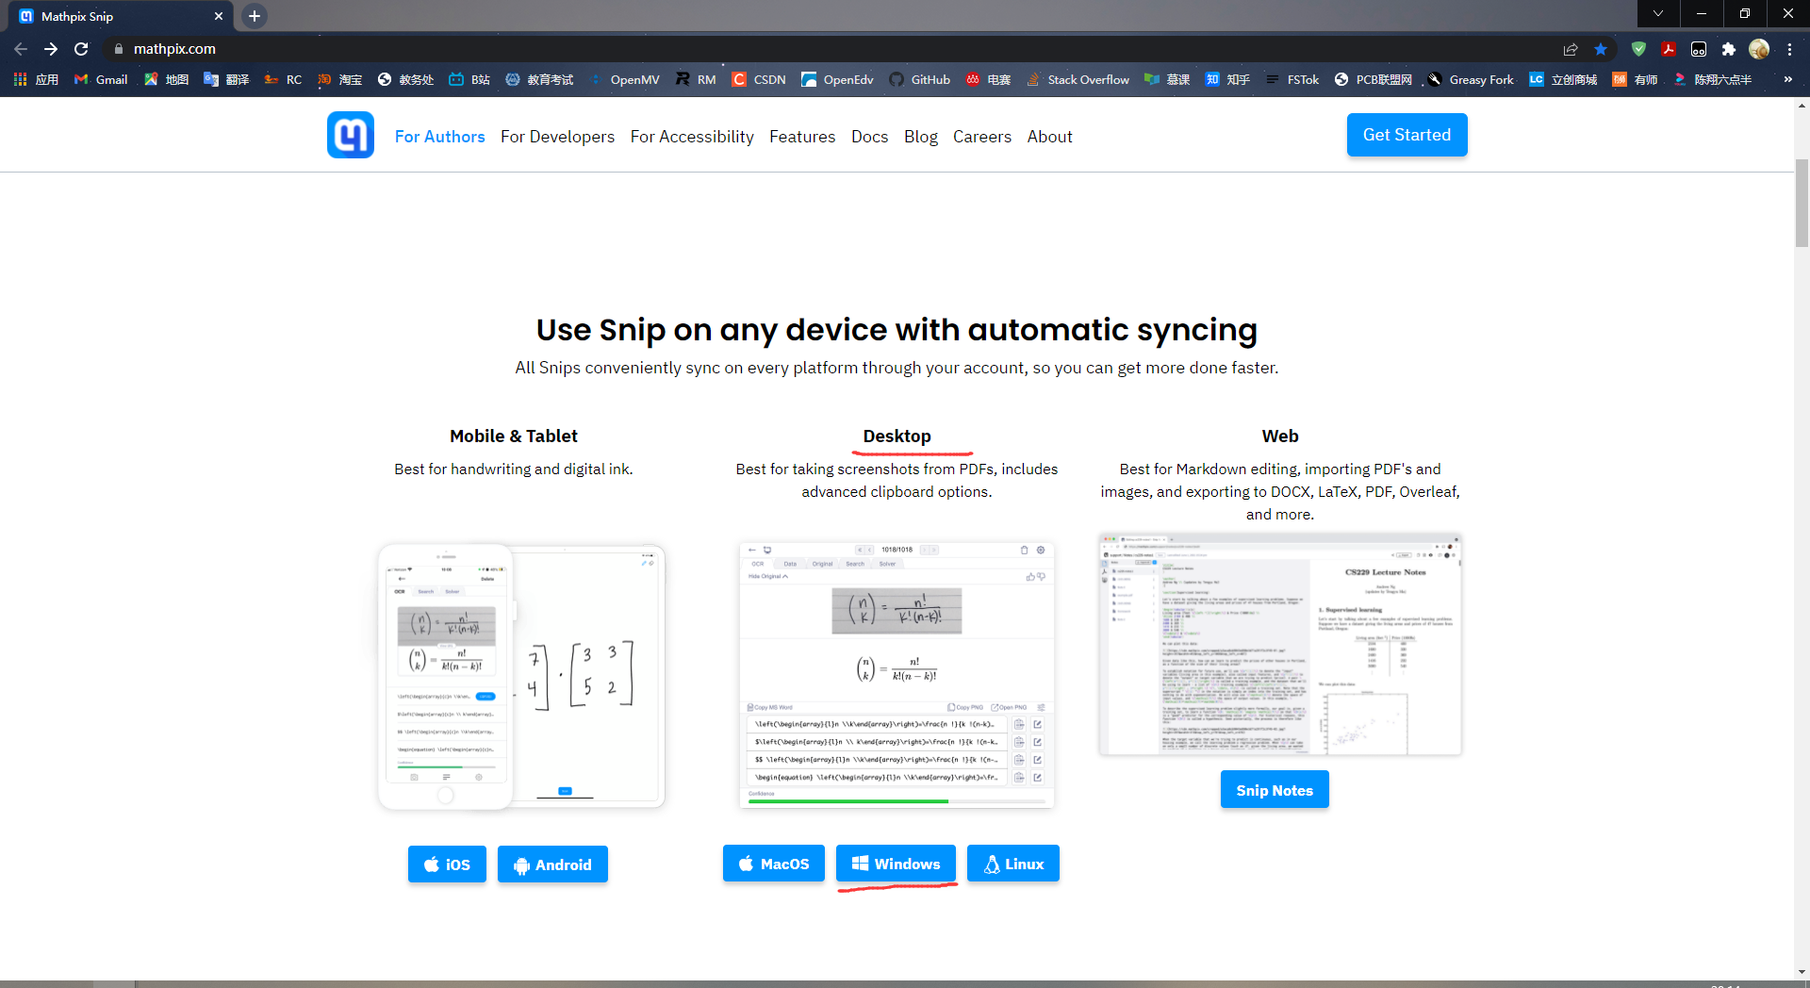Open the FSTok bookmark

tap(1292, 79)
